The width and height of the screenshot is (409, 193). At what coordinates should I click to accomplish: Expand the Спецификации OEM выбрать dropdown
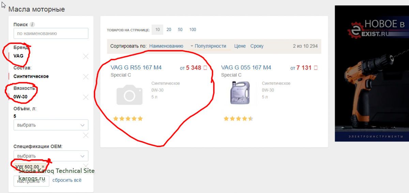pos(51,156)
